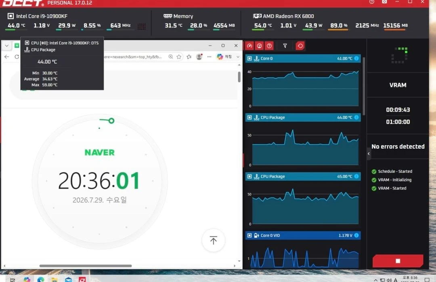436x282 pixels.
Task: Toggle the CPU Package 45.00 °C graph square checkbox
Action: (249, 176)
